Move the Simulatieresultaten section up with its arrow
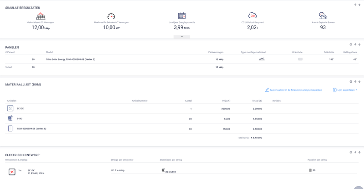The image size is (364, 189). coord(359,5)
